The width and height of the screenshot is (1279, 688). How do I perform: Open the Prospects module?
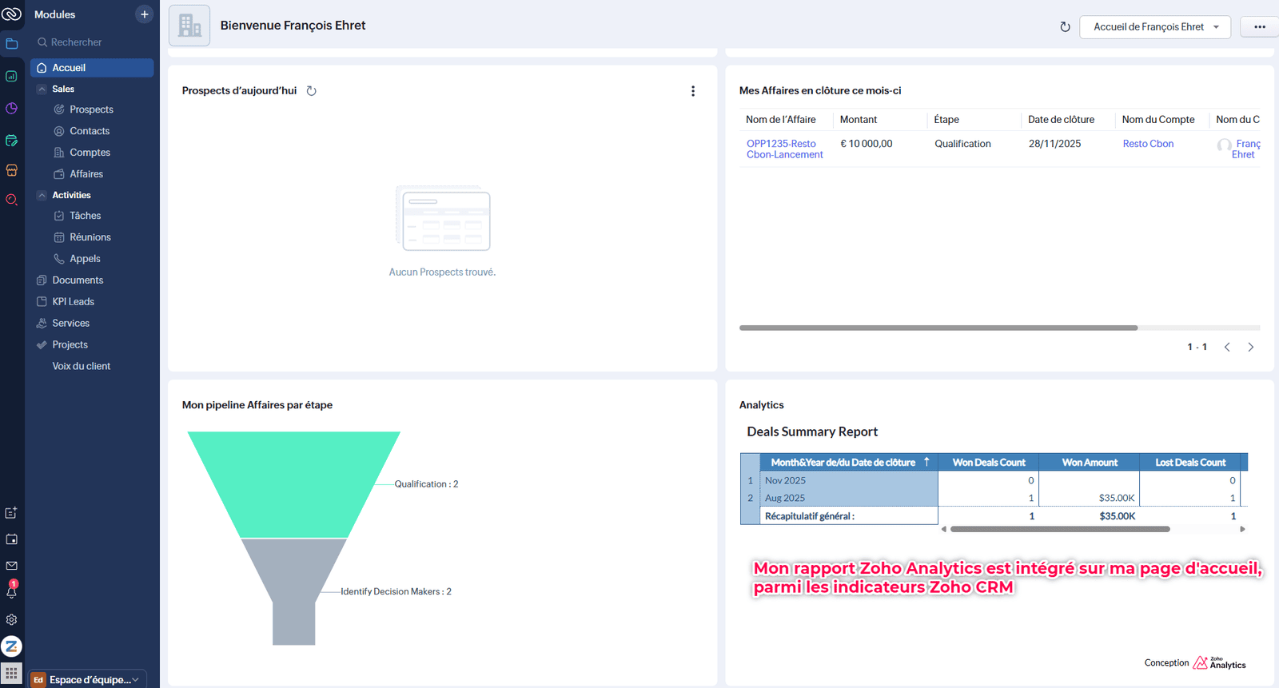(91, 109)
